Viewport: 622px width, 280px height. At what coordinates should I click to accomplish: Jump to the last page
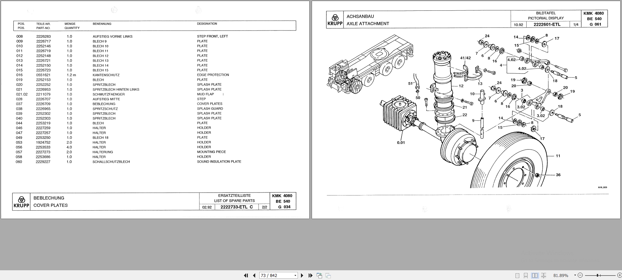(310, 275)
